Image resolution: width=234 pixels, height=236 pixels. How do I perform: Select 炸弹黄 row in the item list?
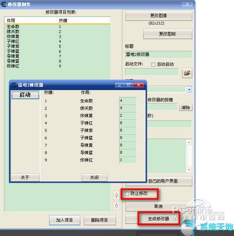(57, 36)
